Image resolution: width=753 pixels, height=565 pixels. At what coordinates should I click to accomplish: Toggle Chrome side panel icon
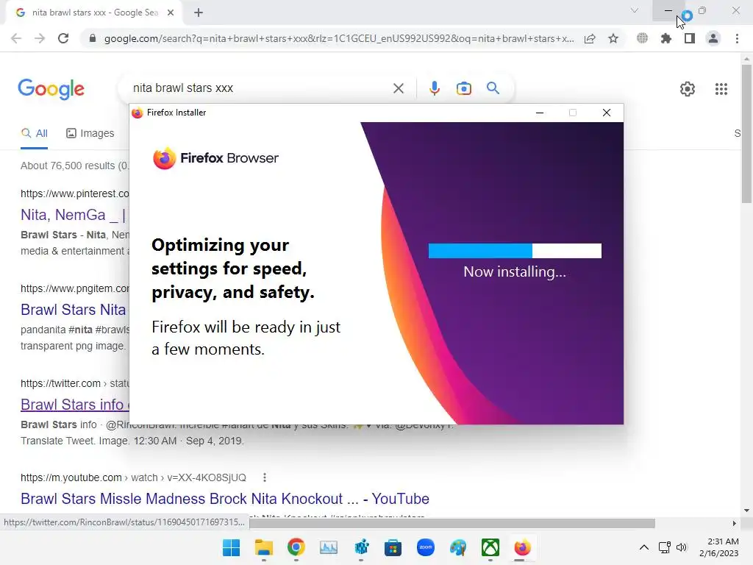[690, 38]
